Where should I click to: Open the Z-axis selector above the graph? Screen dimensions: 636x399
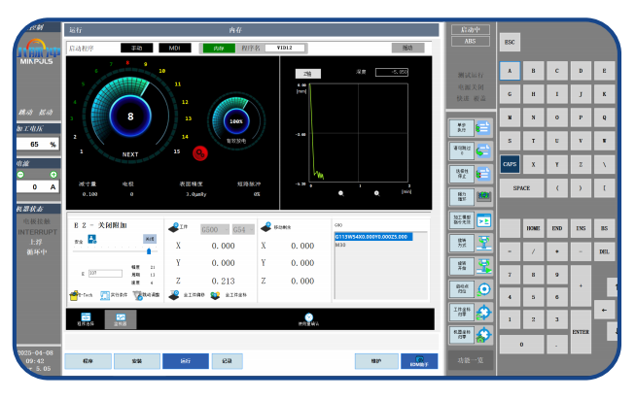tap(308, 73)
